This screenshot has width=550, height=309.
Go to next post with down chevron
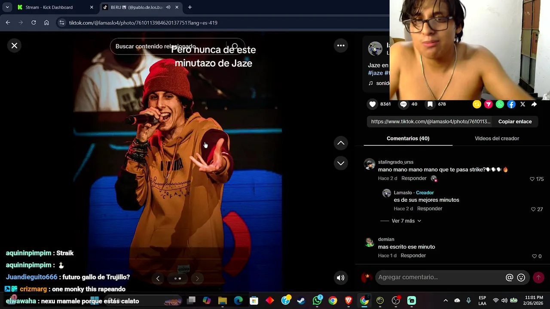[x=341, y=163]
